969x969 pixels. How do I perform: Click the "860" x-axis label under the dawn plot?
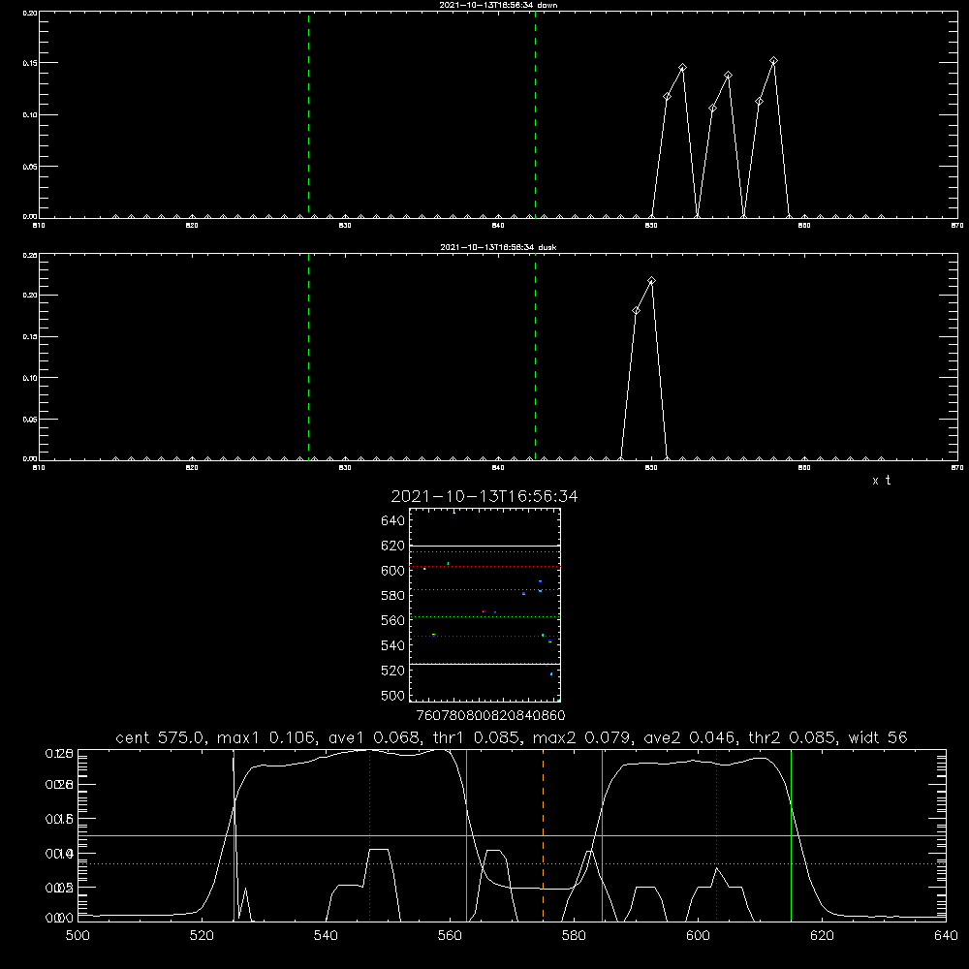tap(804, 226)
